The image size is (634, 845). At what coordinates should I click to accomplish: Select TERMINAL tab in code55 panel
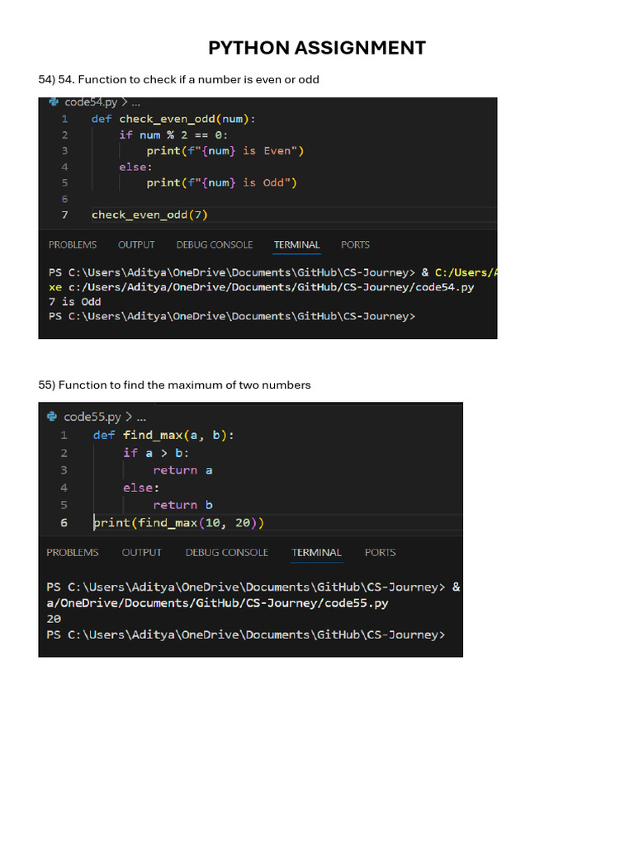pos(316,552)
